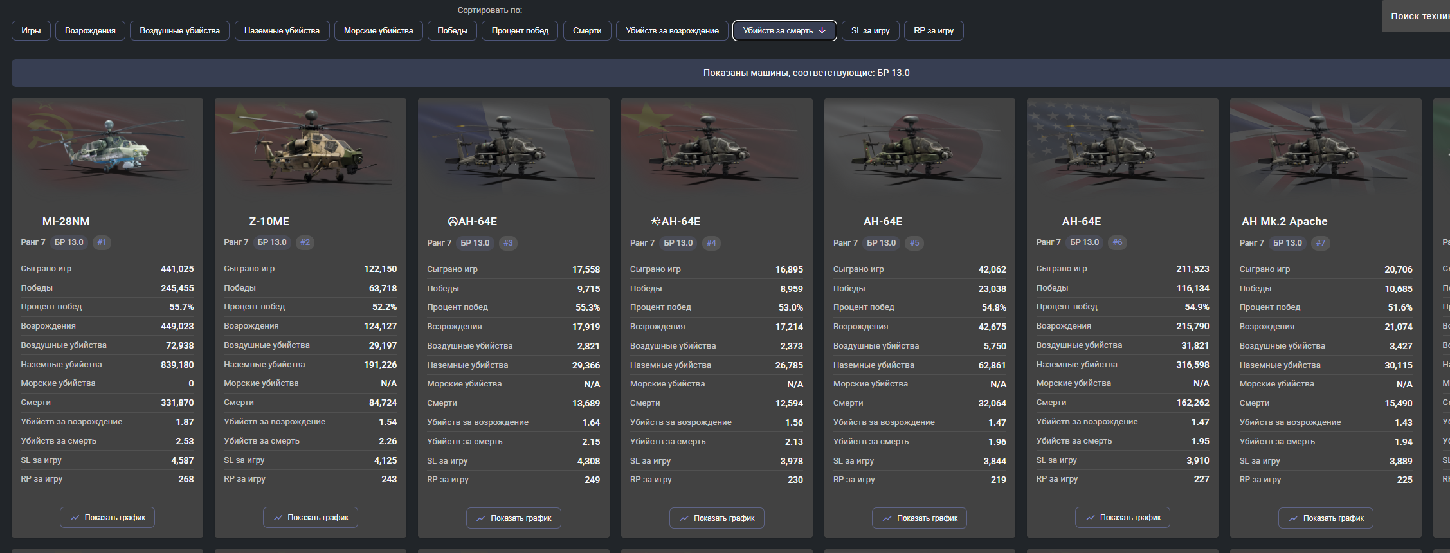Show the chart for the Mi-28NM card
The width and height of the screenshot is (1450, 553).
[107, 518]
